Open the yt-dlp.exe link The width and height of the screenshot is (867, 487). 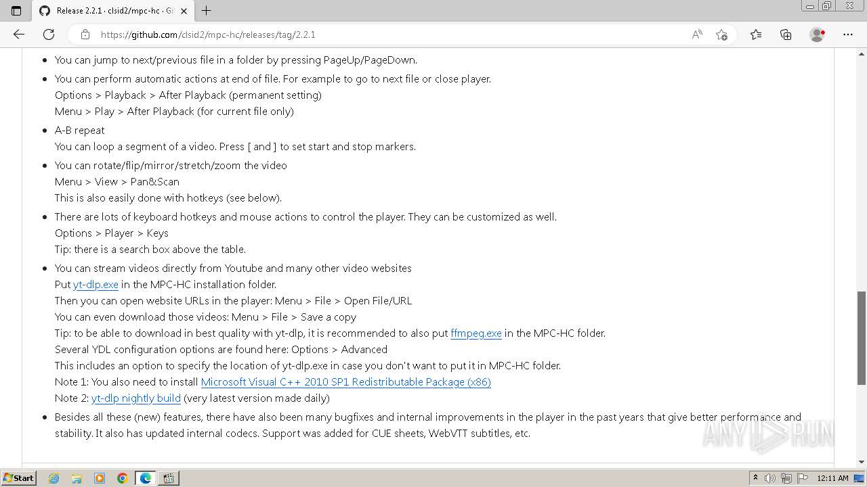(x=96, y=285)
